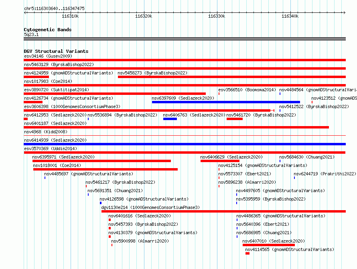Open nsv1018001 (Coe2014) label

click(x=57, y=165)
